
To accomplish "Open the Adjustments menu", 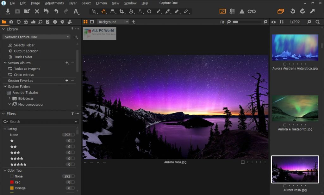I will point(54,3).
